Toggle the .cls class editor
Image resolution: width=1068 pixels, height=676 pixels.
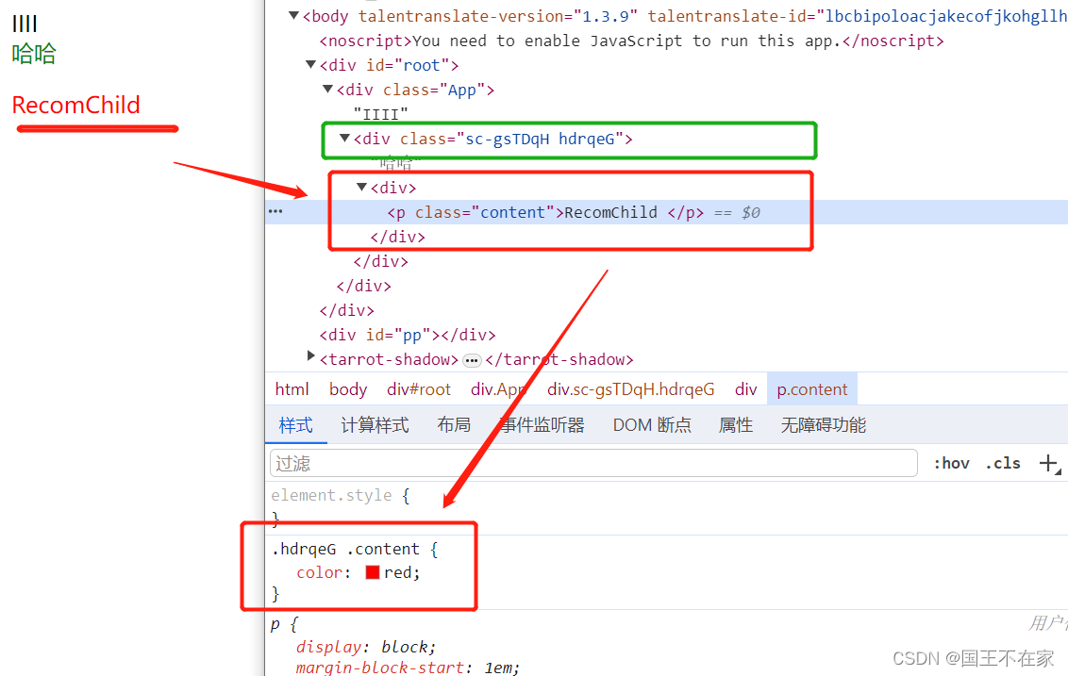click(1003, 464)
